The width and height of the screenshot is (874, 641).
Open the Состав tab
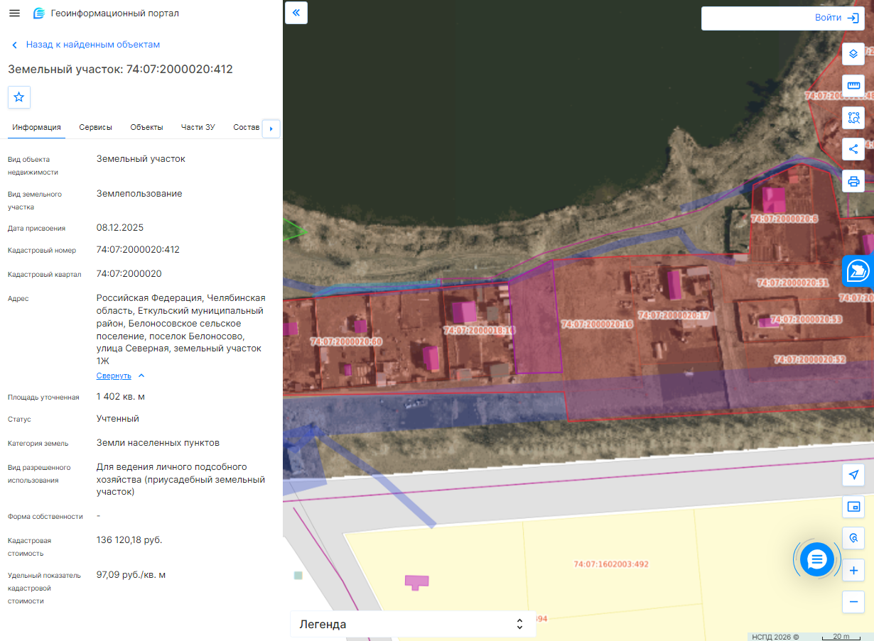click(x=247, y=127)
